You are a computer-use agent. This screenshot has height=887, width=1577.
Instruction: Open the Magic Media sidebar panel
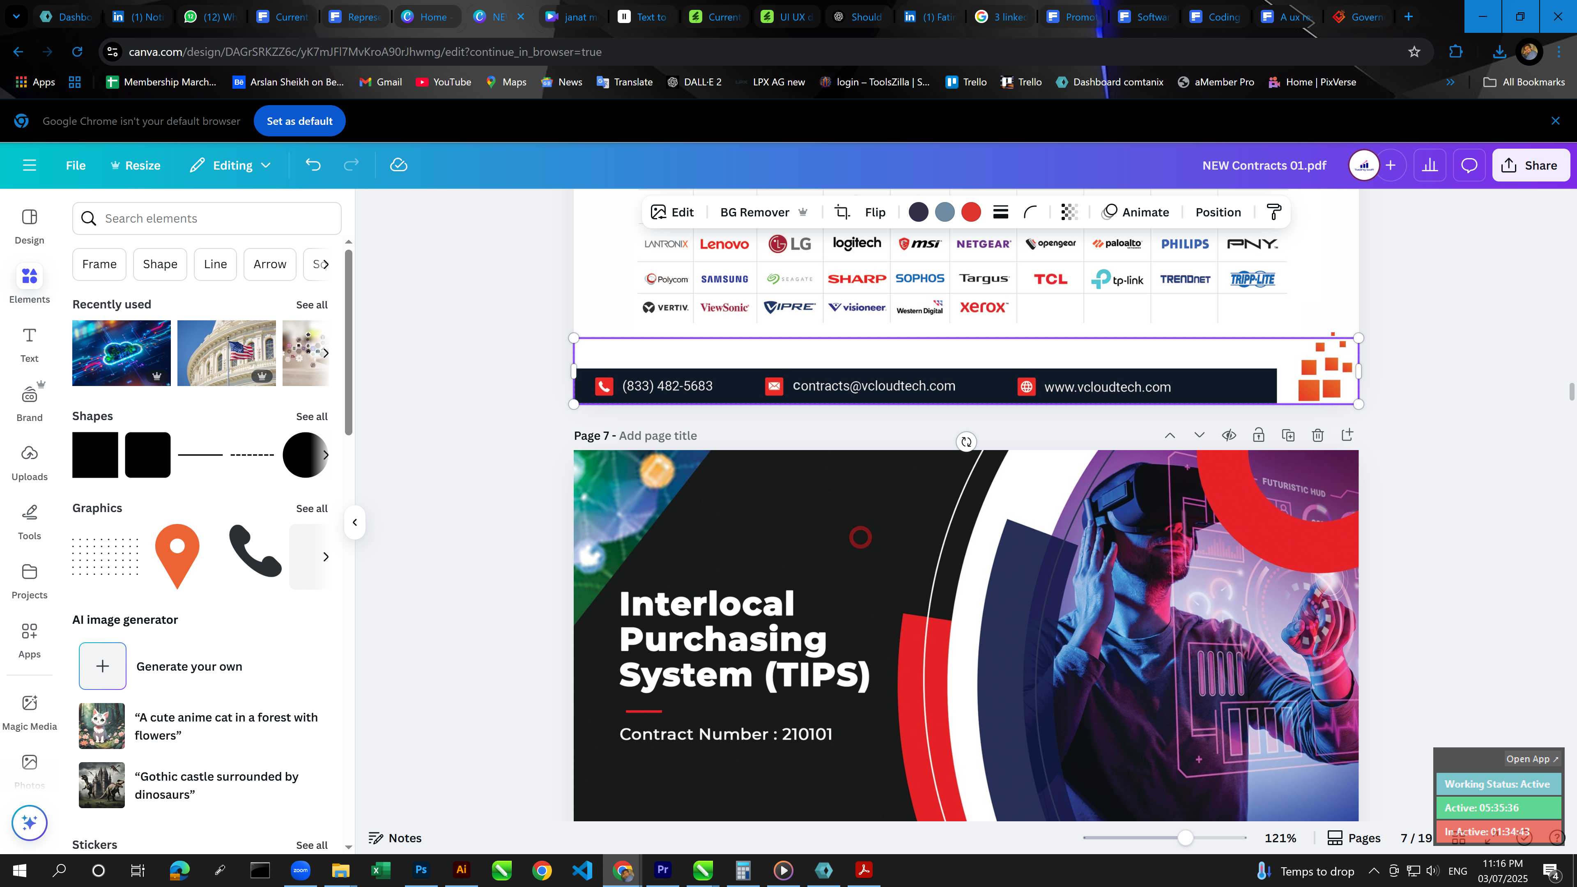pos(30,712)
